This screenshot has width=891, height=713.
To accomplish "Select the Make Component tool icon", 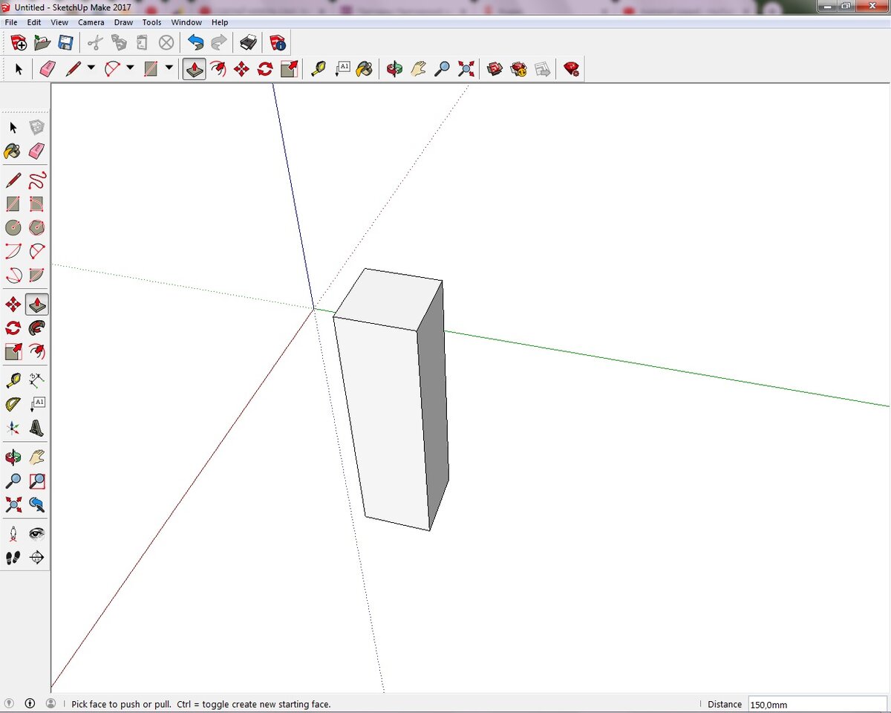I will (37, 128).
